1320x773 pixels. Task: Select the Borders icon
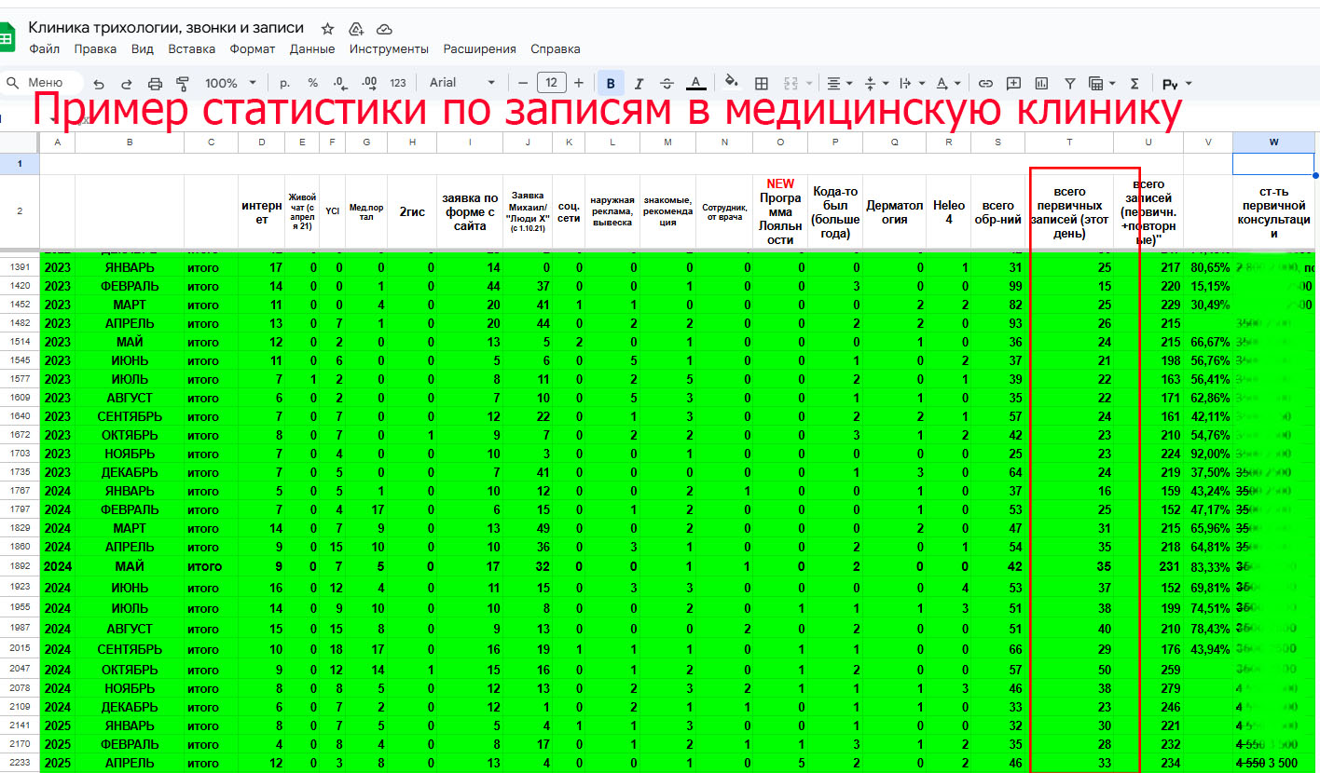(762, 82)
